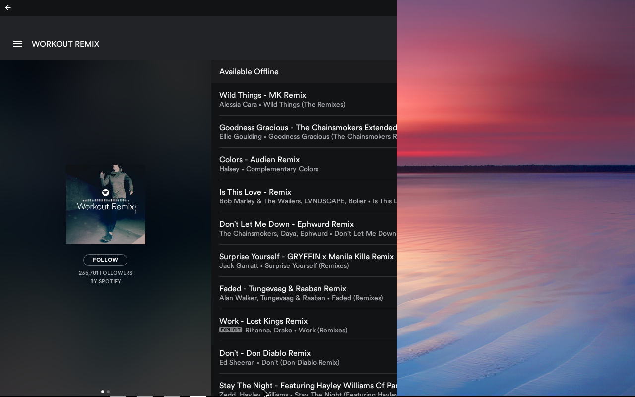Select the first page indicator dot
The width and height of the screenshot is (635, 397).
pos(103,392)
